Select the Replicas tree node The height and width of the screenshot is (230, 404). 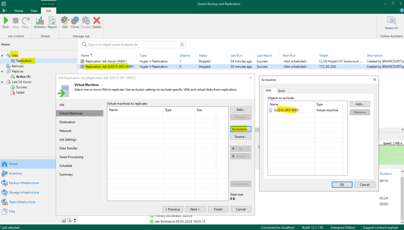point(17,71)
